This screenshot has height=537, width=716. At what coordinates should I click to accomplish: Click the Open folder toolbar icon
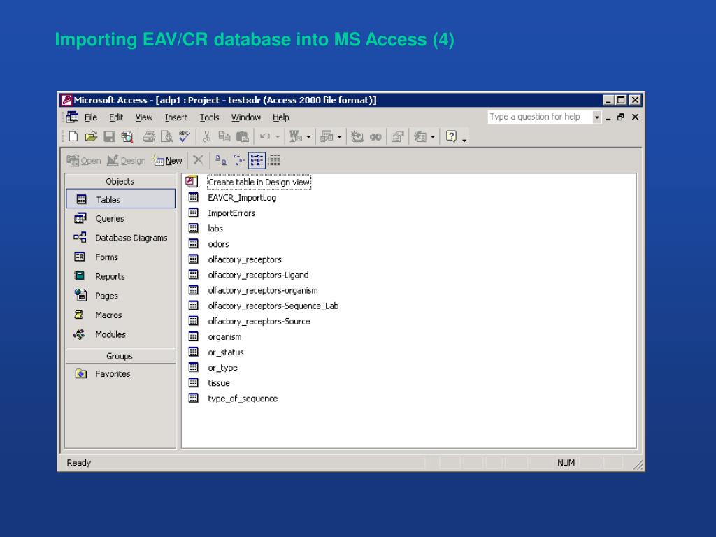pyautogui.click(x=91, y=136)
